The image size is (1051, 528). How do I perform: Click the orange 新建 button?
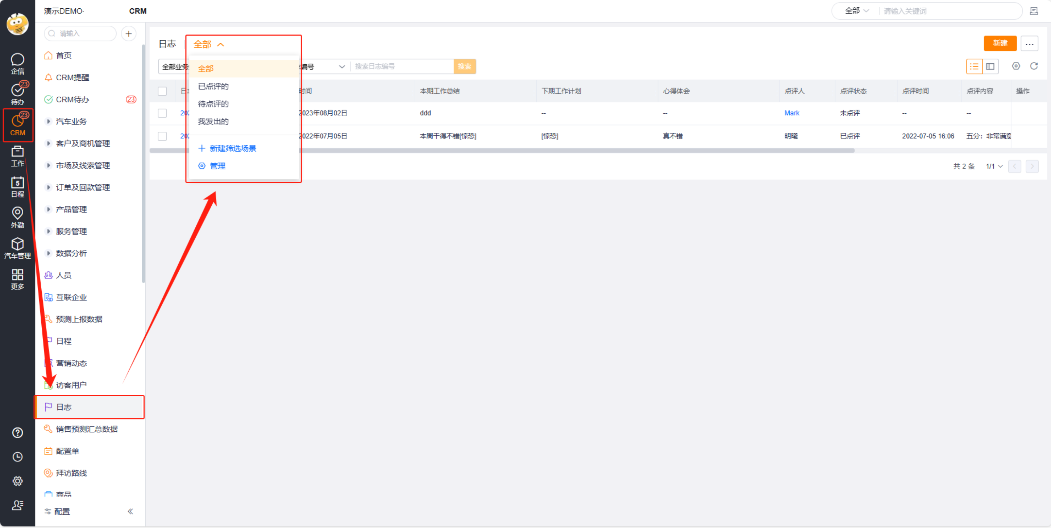pos(1000,43)
